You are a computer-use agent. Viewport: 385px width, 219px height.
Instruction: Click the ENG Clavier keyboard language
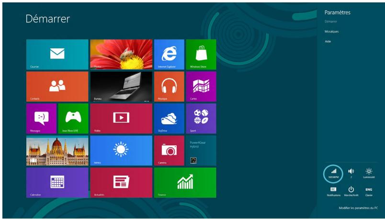point(369,192)
